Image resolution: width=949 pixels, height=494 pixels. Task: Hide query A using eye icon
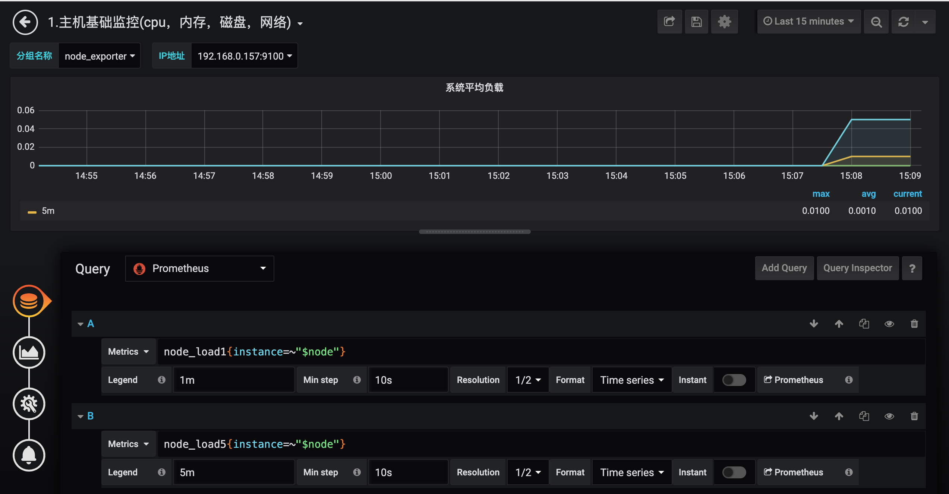click(x=889, y=324)
